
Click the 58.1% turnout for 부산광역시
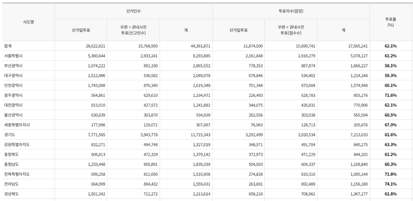click(391, 66)
